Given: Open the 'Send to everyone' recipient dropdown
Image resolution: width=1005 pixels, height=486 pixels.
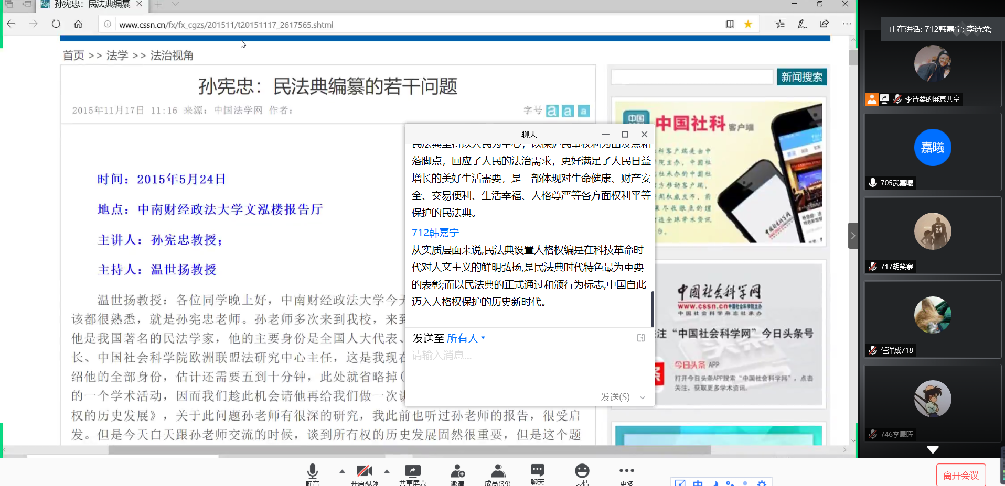Looking at the screenshot, I should tap(465, 338).
